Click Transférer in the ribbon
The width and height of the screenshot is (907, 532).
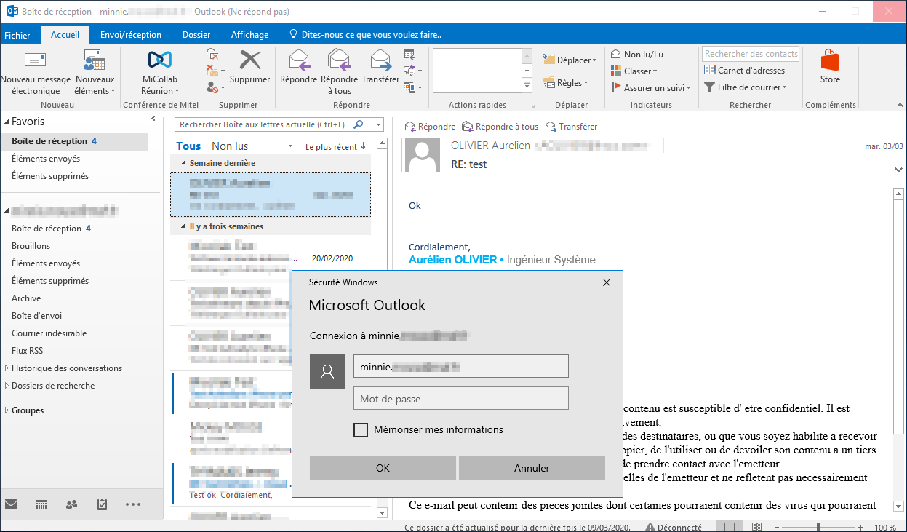pyautogui.click(x=380, y=67)
